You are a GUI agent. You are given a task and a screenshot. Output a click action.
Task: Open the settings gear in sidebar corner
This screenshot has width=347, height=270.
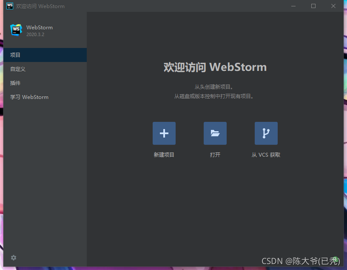14,258
